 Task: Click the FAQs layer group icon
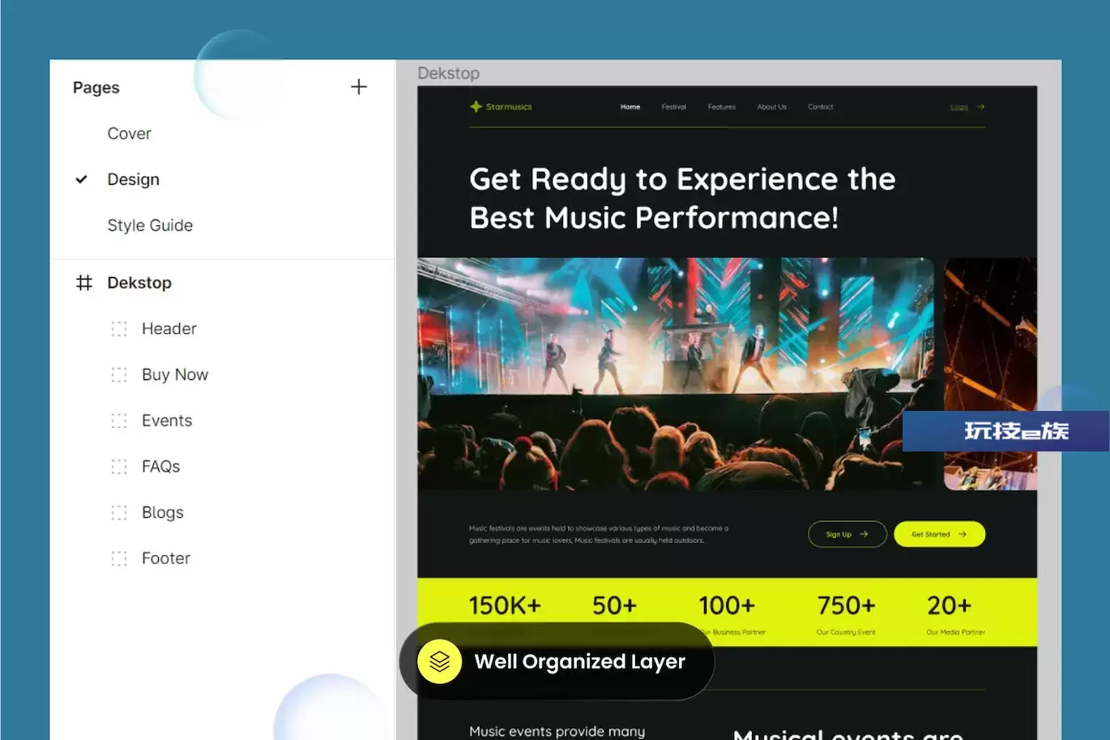point(119,467)
